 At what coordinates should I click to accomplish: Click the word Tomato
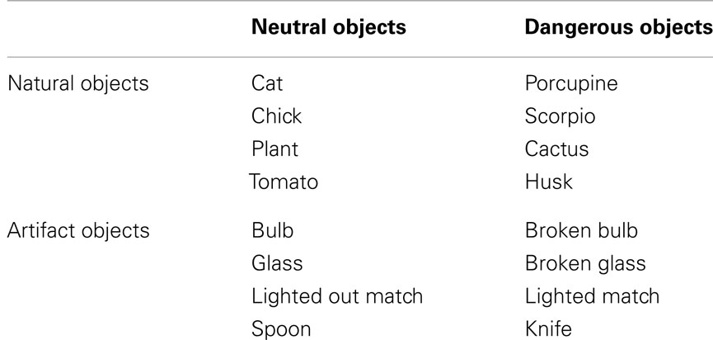pyautogui.click(x=284, y=182)
